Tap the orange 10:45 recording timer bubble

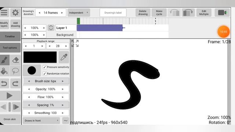(224, 32)
